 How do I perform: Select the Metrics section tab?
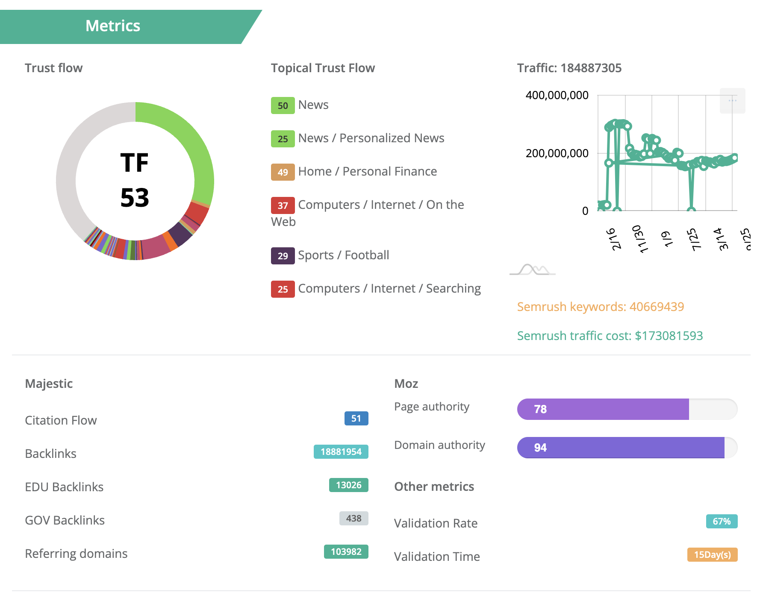click(x=113, y=26)
